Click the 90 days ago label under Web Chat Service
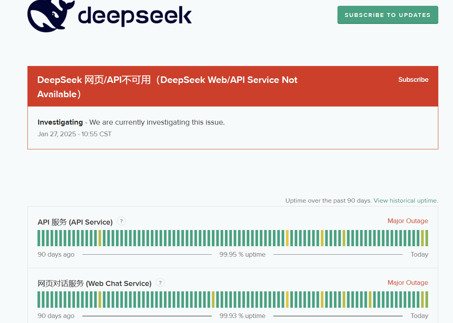The width and height of the screenshot is (453, 323). (56, 316)
